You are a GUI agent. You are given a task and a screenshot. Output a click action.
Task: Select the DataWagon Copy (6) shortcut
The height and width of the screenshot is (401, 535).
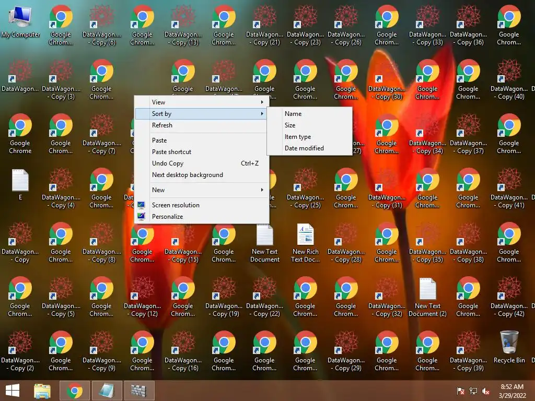[x=102, y=26]
